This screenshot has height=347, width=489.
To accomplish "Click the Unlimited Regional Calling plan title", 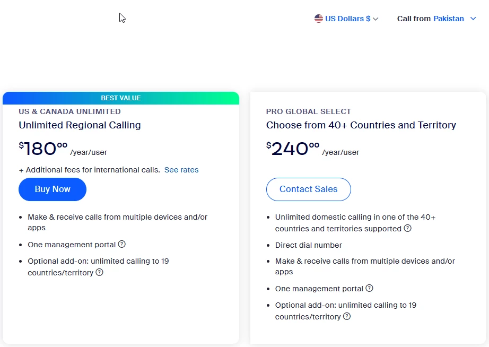I will (80, 125).
